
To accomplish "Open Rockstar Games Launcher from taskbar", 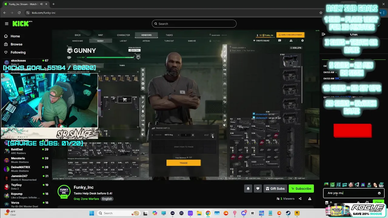I will (297, 213).
